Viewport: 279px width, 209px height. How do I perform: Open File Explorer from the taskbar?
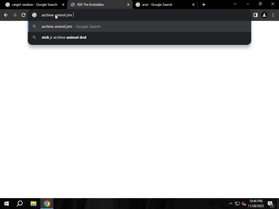(x=33, y=204)
